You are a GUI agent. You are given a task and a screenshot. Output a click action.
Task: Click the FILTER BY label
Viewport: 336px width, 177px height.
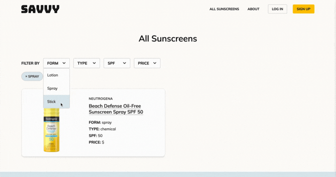pos(31,63)
